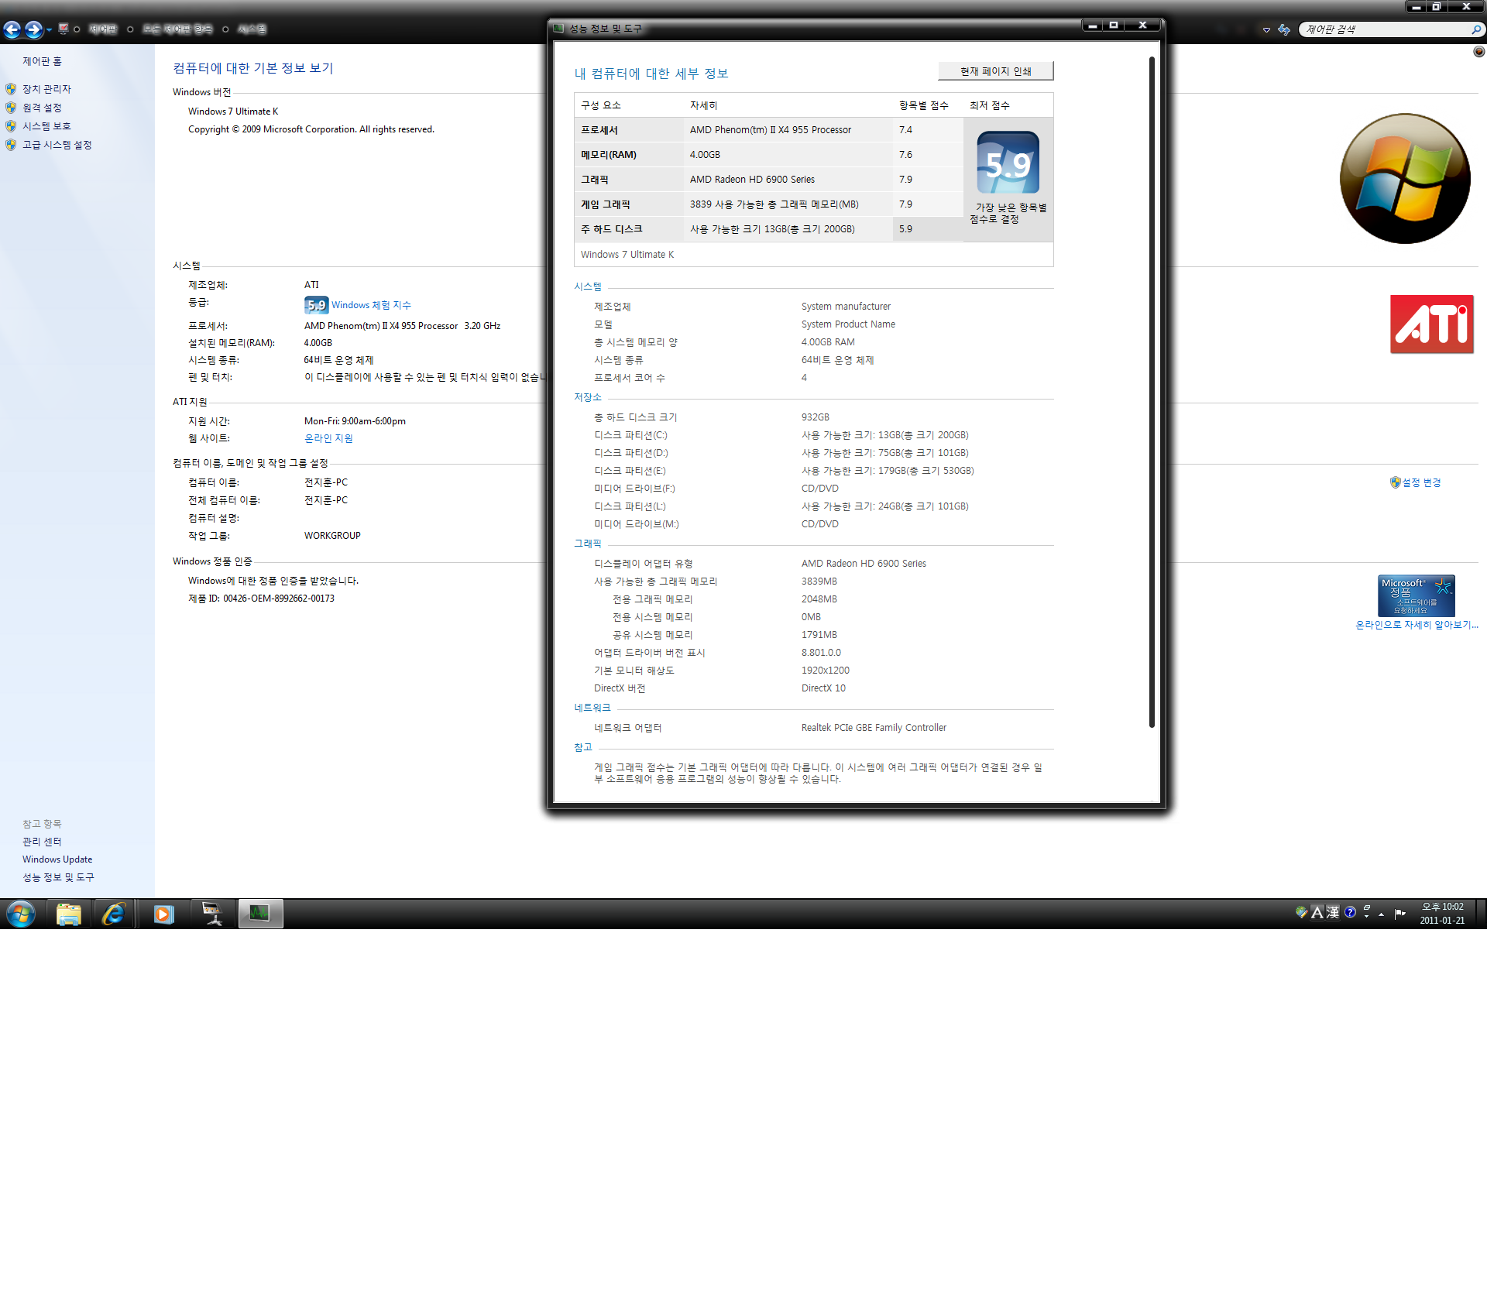Open 온라인으로 자세히 알아보기 link
The height and width of the screenshot is (1307, 1487).
(x=1417, y=625)
